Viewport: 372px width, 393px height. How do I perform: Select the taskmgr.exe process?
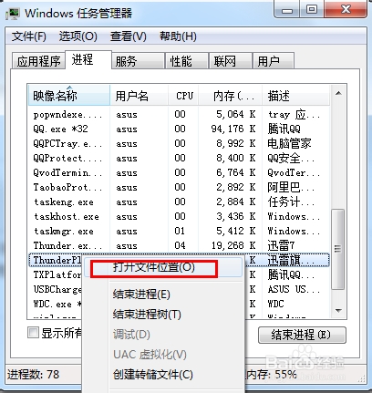pyautogui.click(x=179, y=231)
